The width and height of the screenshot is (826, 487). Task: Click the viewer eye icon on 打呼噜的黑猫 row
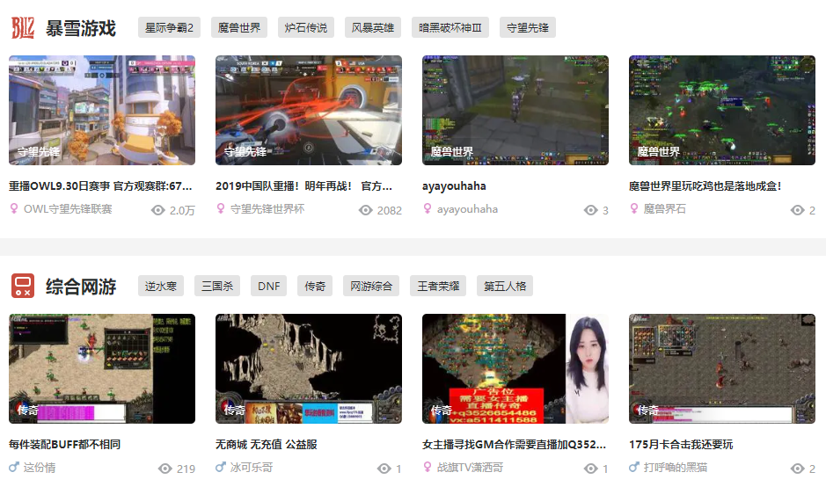click(x=798, y=469)
